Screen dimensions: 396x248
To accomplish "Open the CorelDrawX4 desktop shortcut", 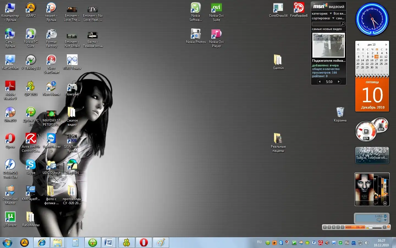I will (278, 8).
